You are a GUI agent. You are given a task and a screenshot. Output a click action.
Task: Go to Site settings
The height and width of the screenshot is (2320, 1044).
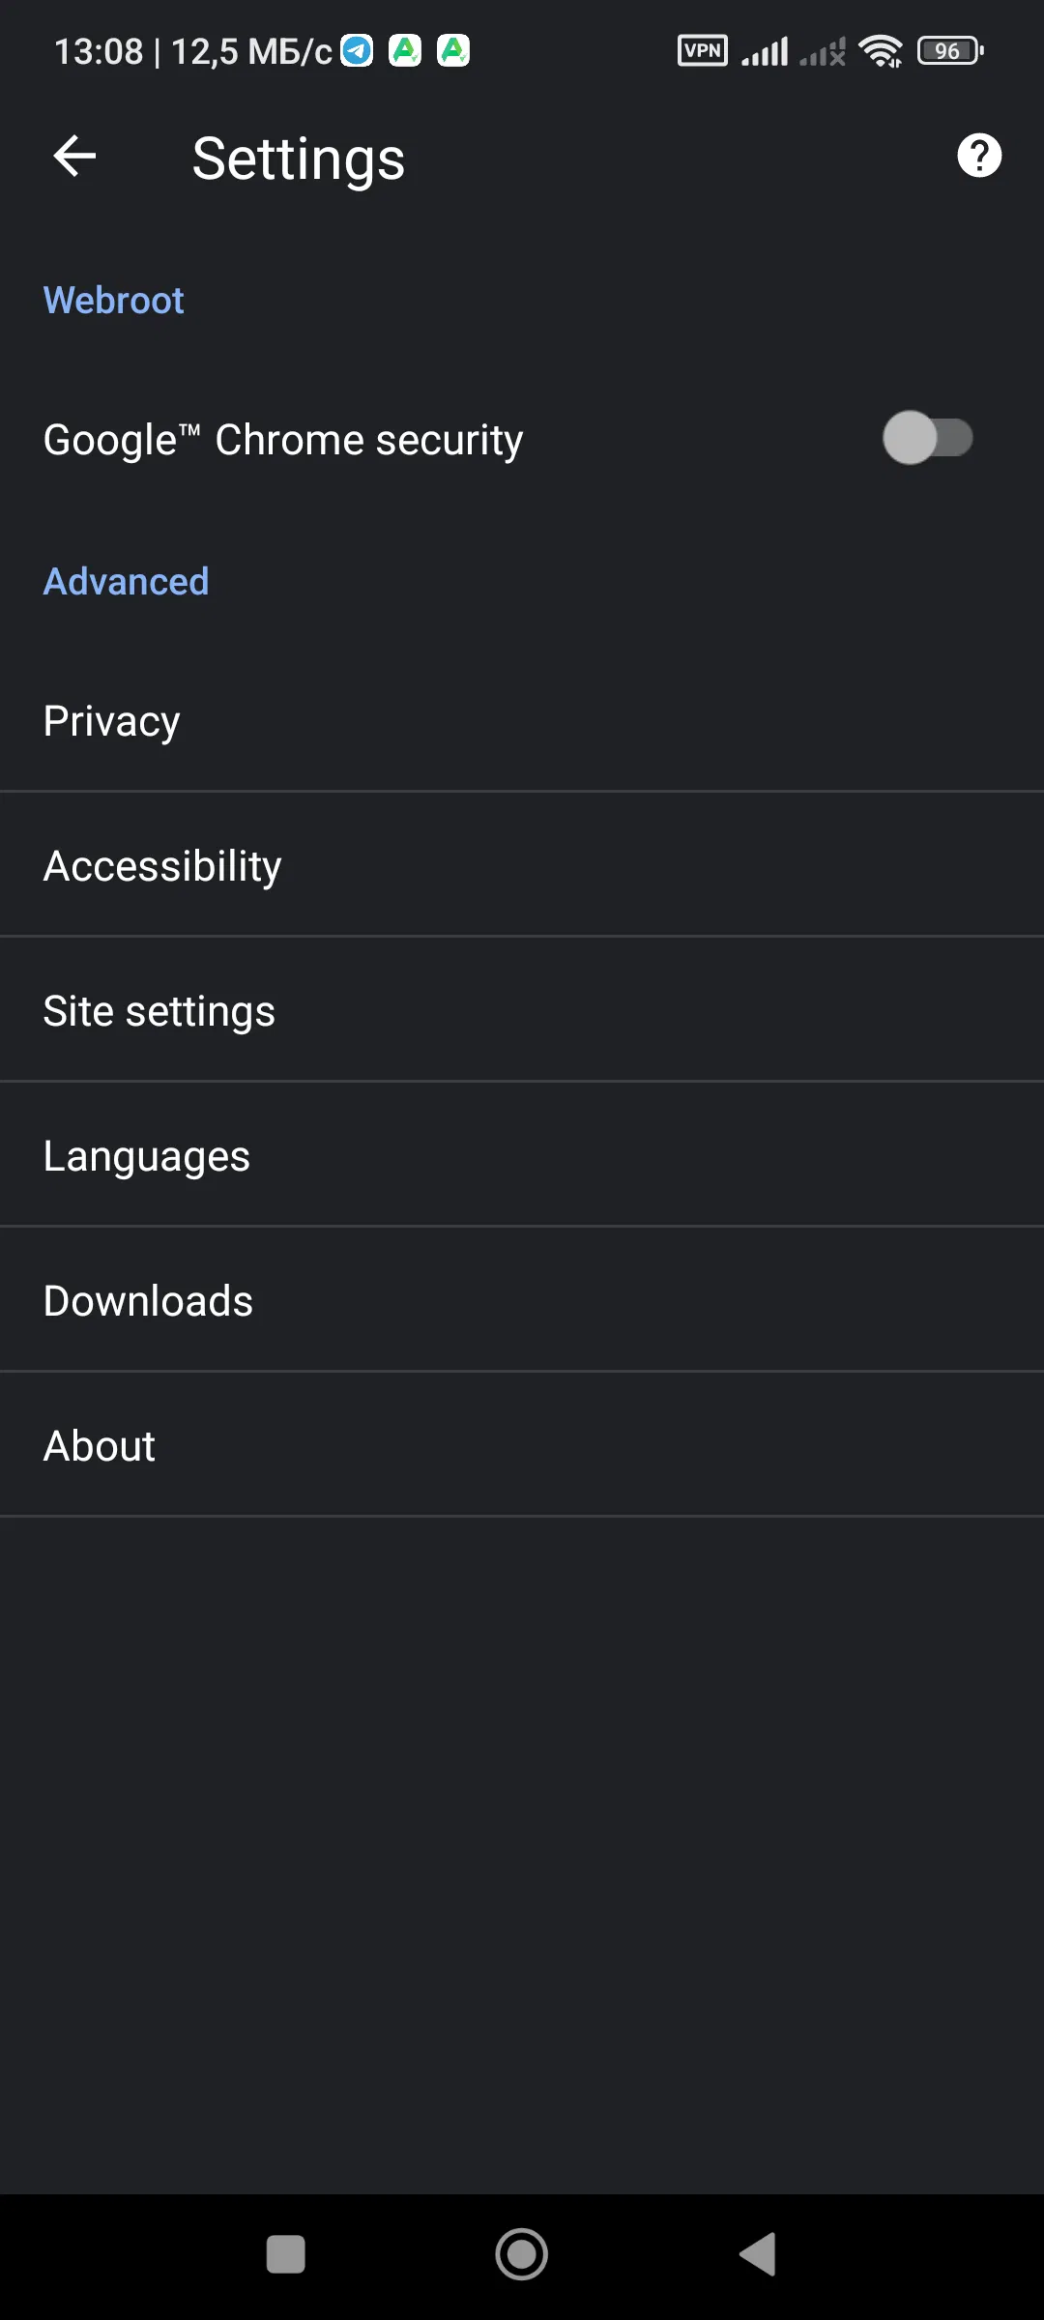(x=159, y=1011)
